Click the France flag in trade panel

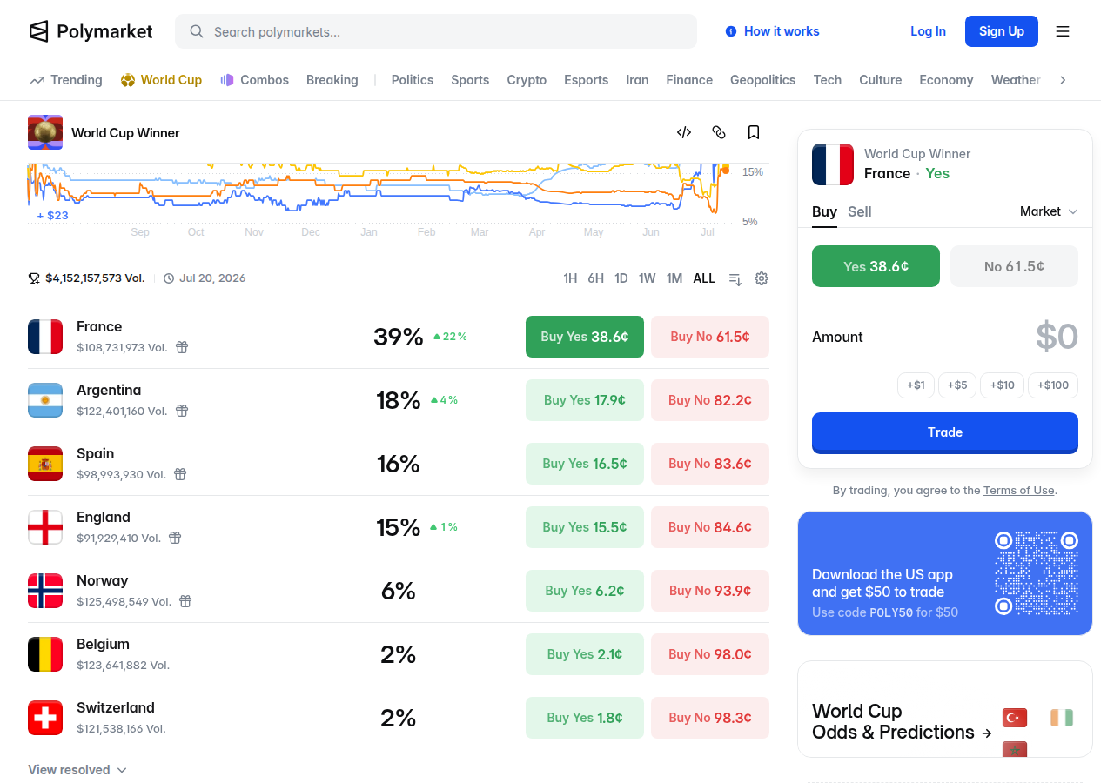833,164
